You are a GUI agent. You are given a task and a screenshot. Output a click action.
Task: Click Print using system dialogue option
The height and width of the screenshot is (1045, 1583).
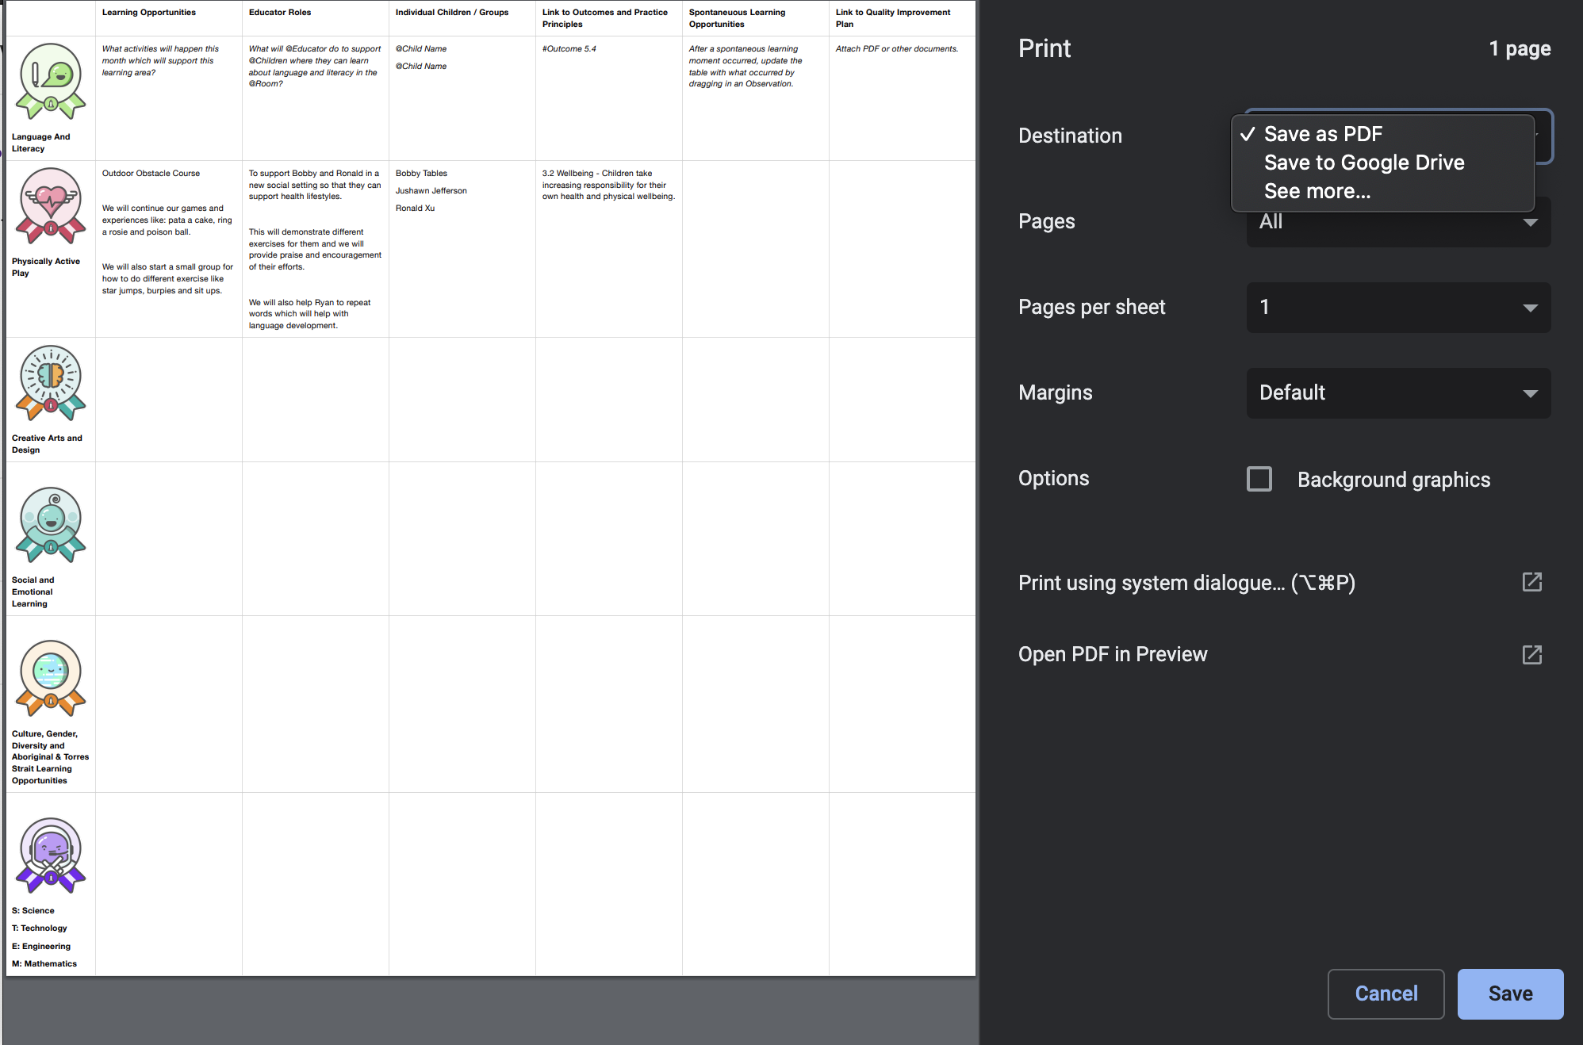tap(1186, 583)
